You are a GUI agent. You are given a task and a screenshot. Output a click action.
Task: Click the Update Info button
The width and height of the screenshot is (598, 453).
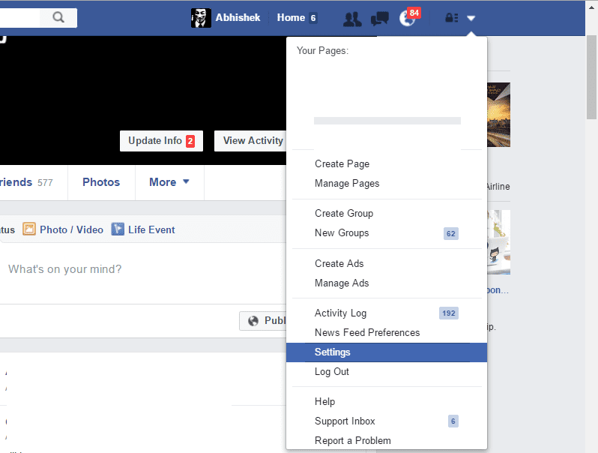(161, 141)
